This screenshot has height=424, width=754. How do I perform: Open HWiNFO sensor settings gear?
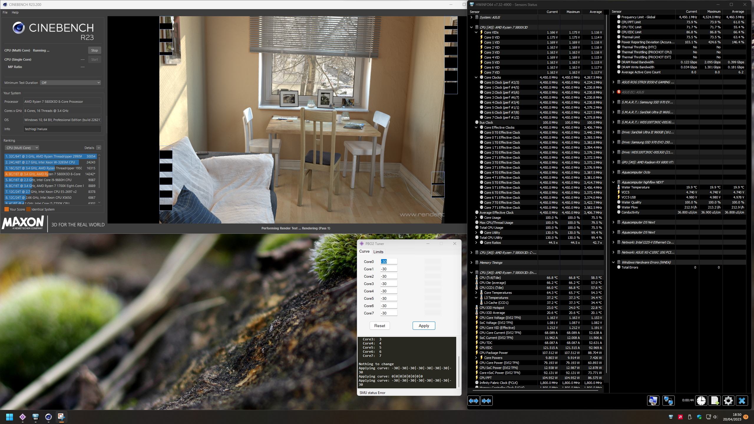click(x=728, y=401)
